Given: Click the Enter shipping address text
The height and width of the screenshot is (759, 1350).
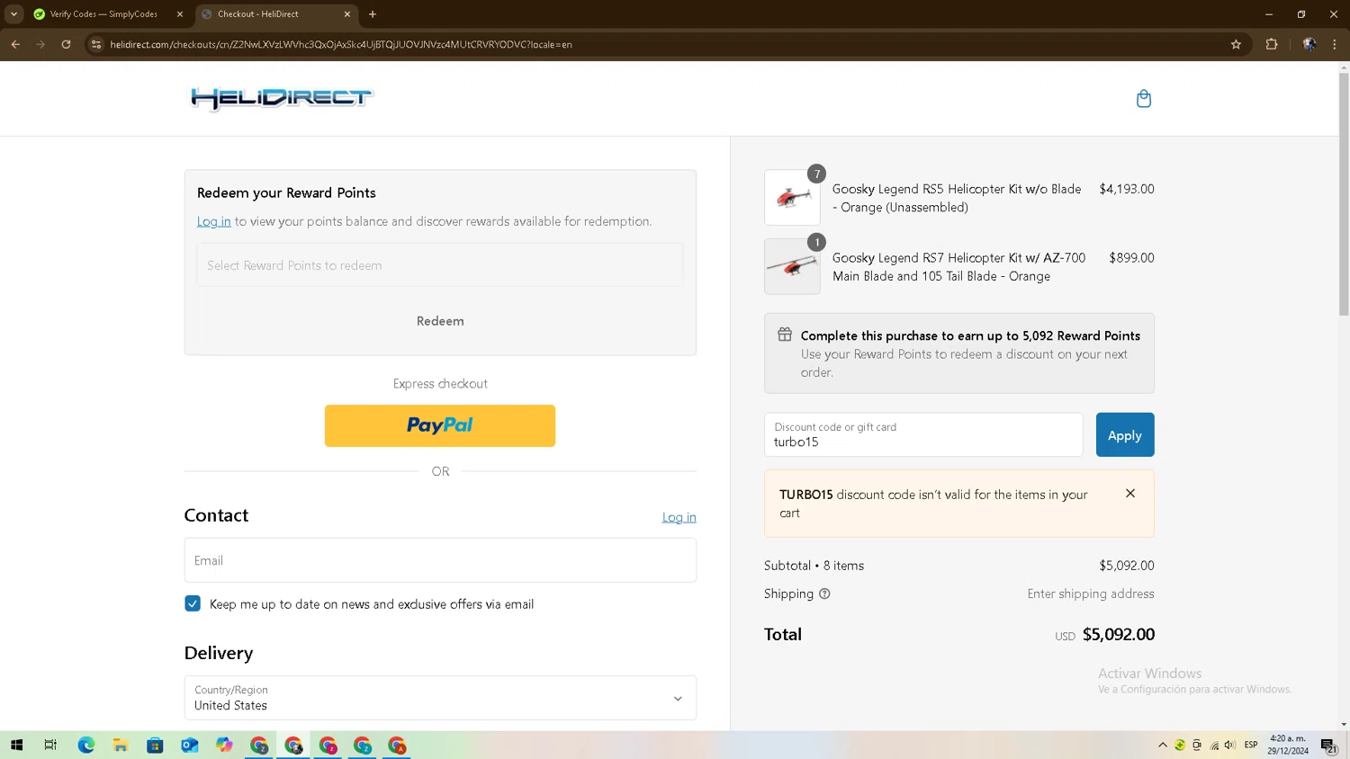Looking at the screenshot, I should click(1091, 594).
